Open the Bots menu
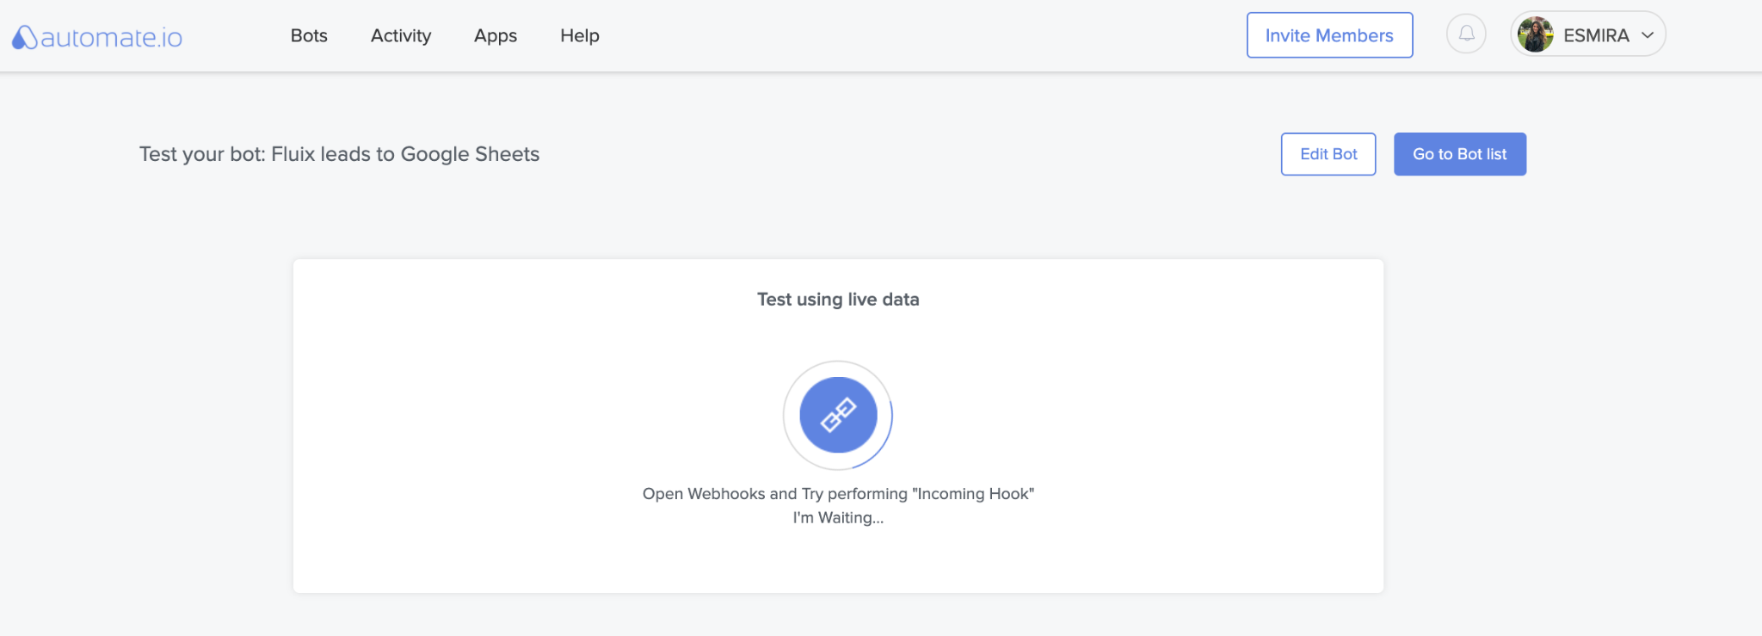 coord(309,35)
